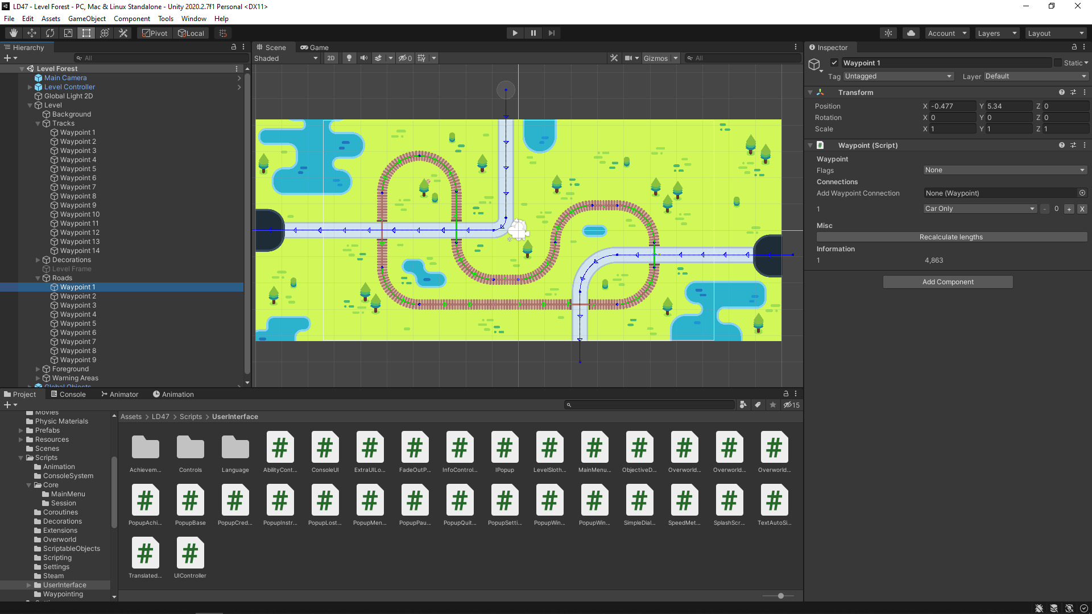The width and height of the screenshot is (1092, 614).
Task: Click the Pause button
Action: 533,33
